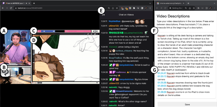Click the drawing canvas area of the stream
Image resolution: width=217 pixels, height=107 pixels.
coord(66,58)
